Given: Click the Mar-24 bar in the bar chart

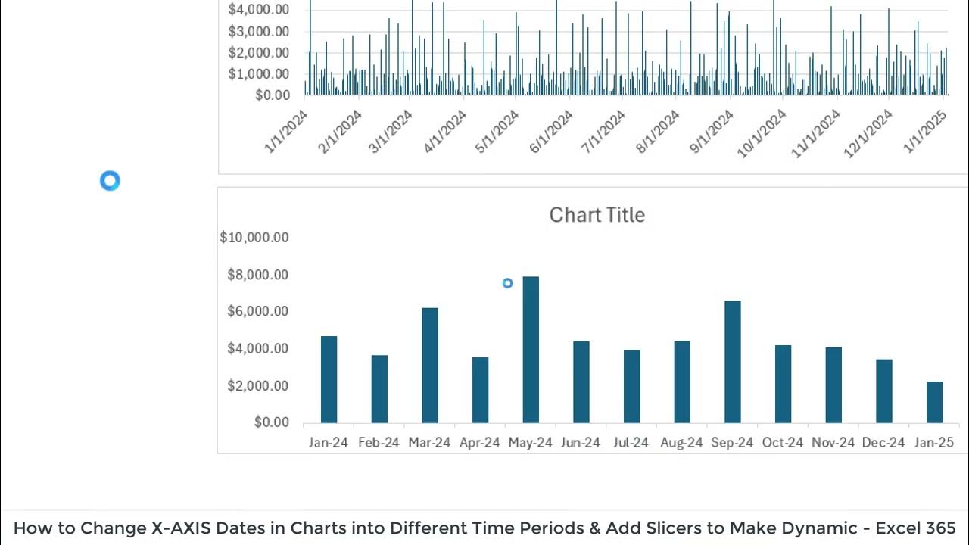Looking at the screenshot, I should click(429, 365).
